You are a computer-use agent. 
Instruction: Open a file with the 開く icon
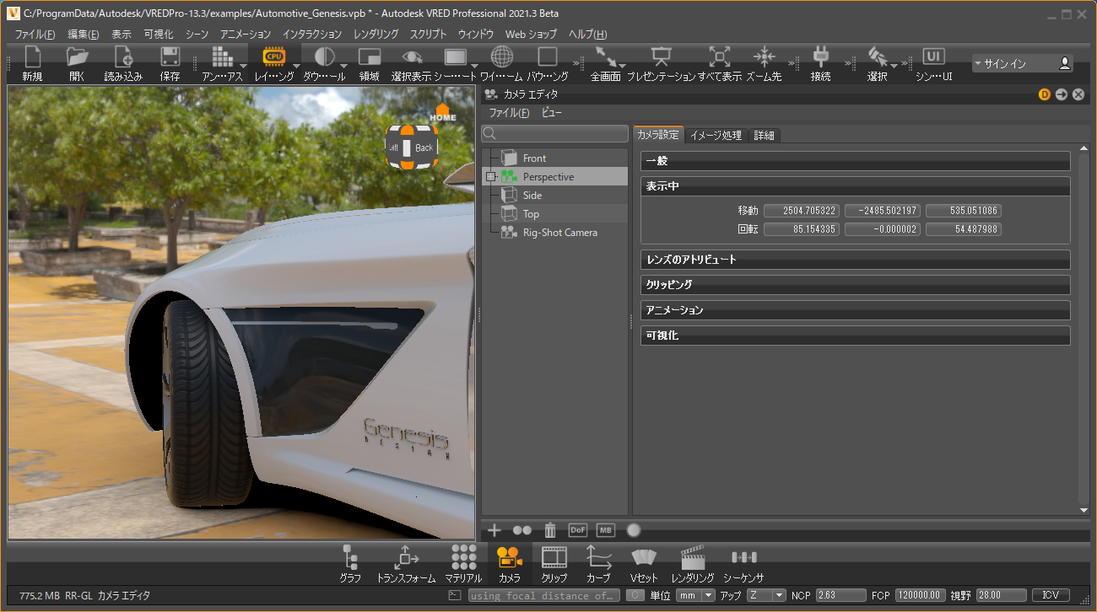78,57
